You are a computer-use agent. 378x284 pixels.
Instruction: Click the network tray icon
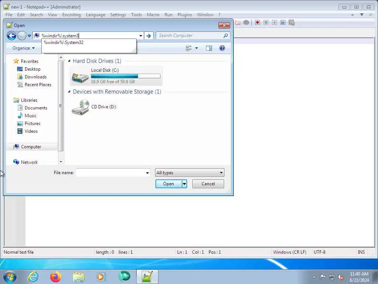(332, 277)
